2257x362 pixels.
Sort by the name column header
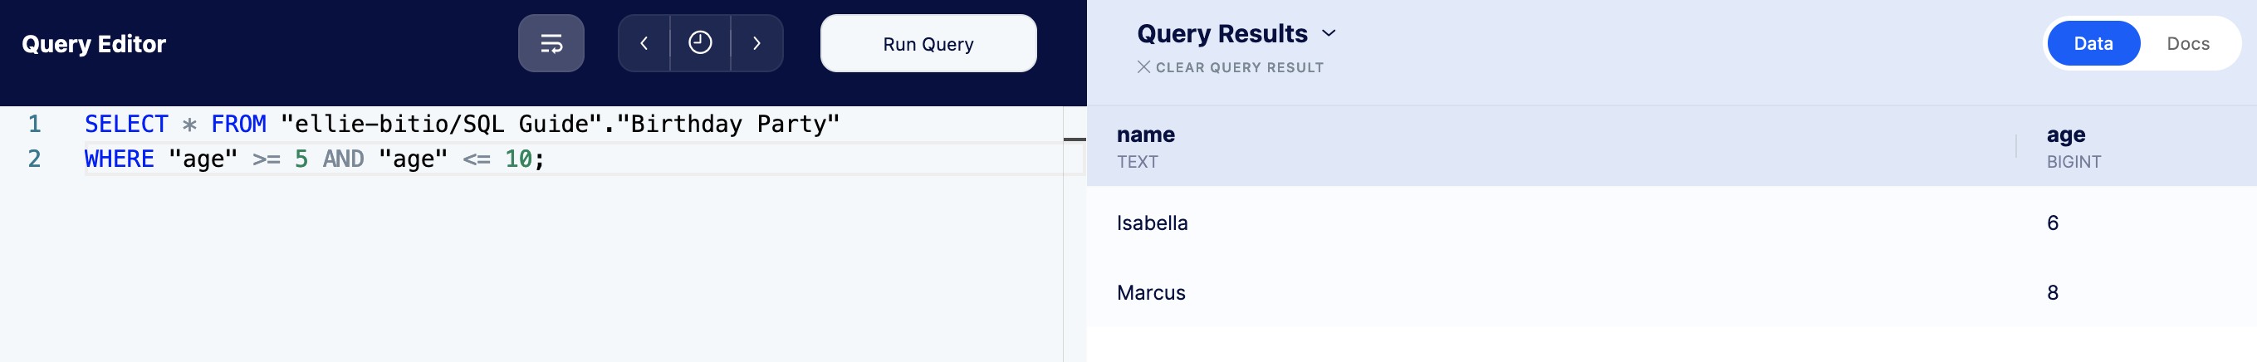point(1145,135)
